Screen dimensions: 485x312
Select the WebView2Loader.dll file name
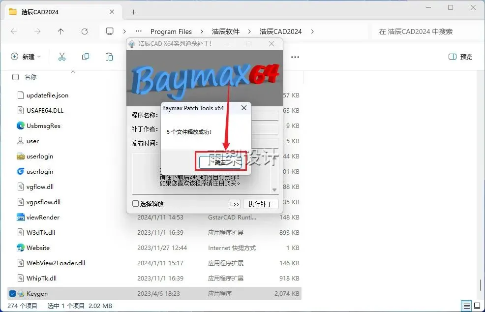(x=56, y=263)
